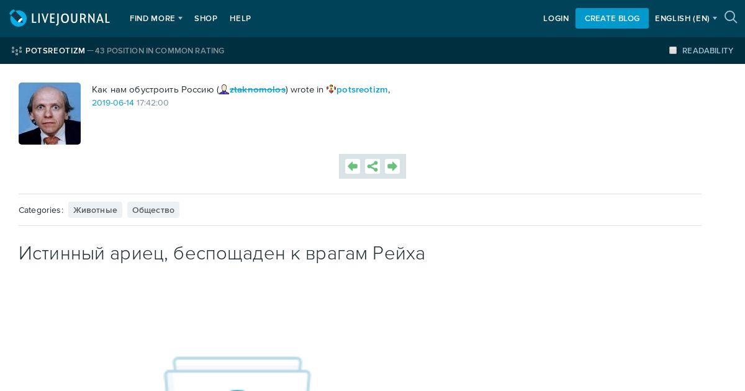Open the share icon
Image resolution: width=745 pixels, height=391 pixels.
[372, 166]
